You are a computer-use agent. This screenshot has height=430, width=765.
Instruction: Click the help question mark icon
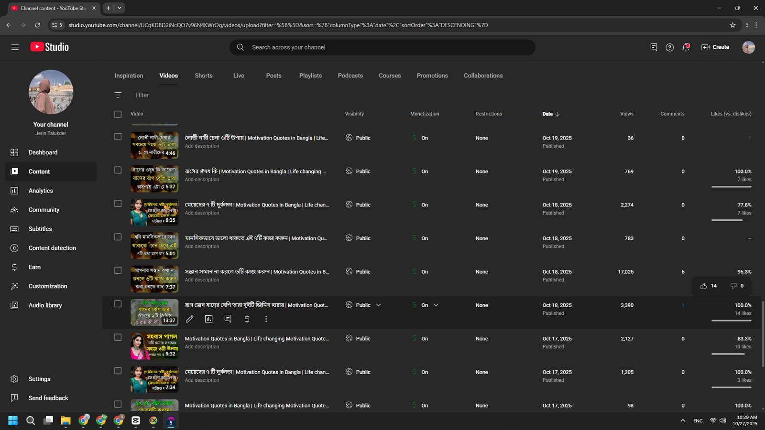670,47
